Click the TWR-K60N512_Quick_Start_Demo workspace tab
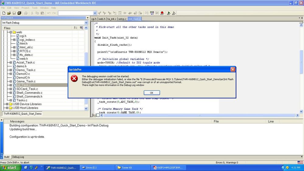The height and width of the screenshot is (171, 304). (23, 114)
